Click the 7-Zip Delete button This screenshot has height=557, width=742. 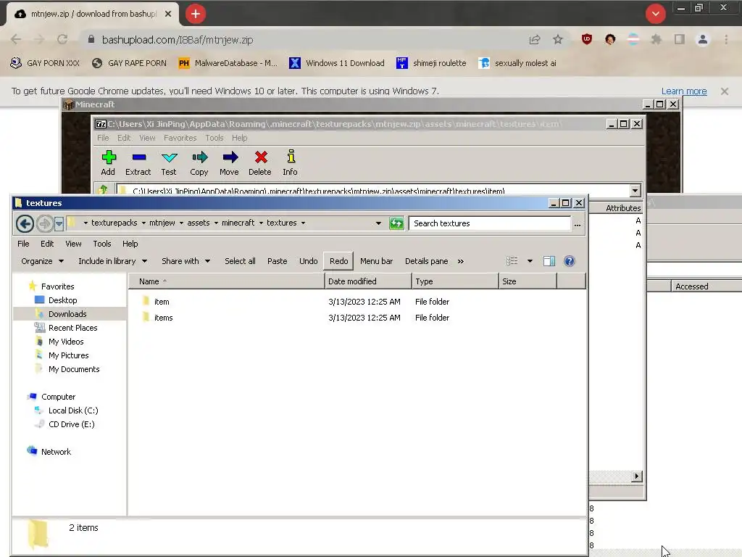(x=260, y=162)
